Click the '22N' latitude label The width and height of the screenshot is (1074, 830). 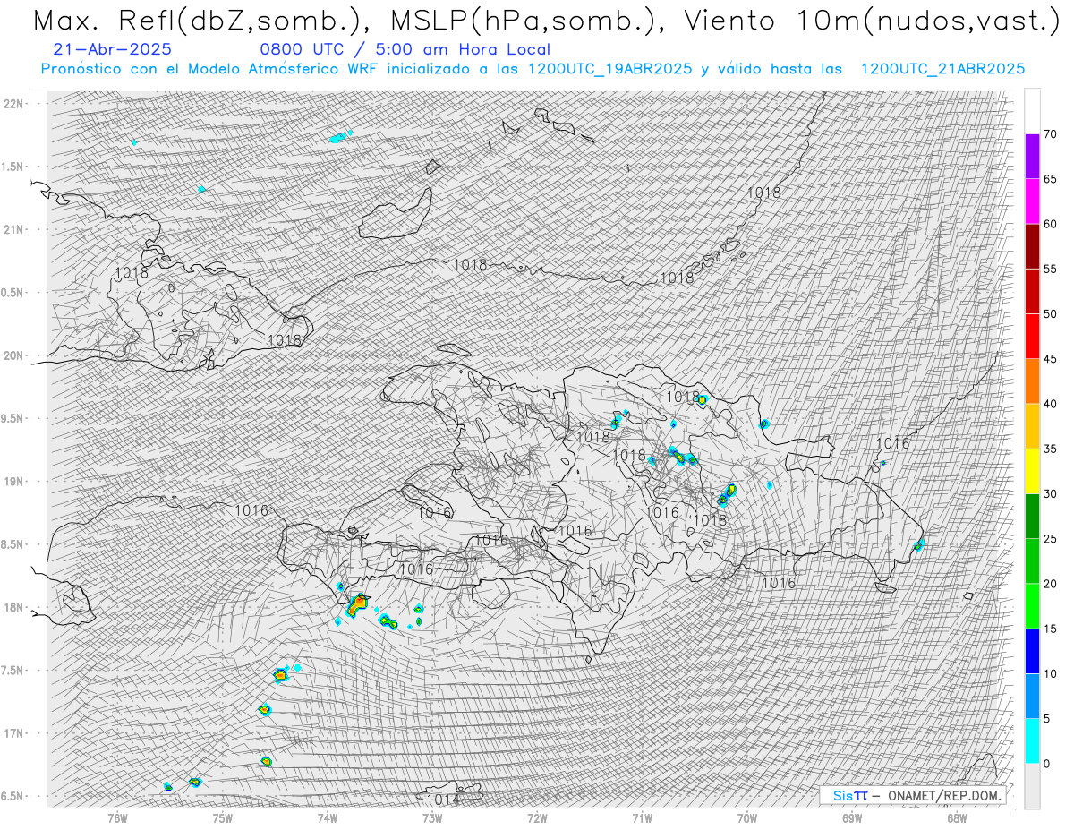click(x=13, y=104)
